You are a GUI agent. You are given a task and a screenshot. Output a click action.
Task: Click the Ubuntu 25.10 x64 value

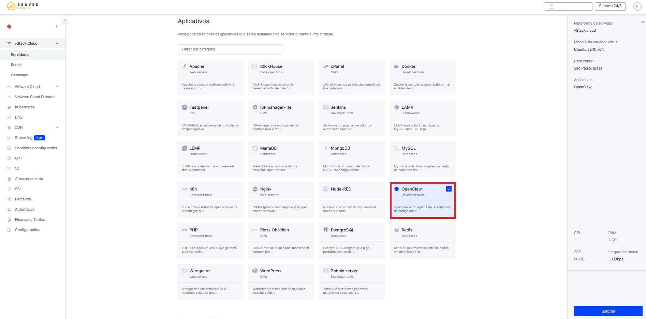pos(589,49)
